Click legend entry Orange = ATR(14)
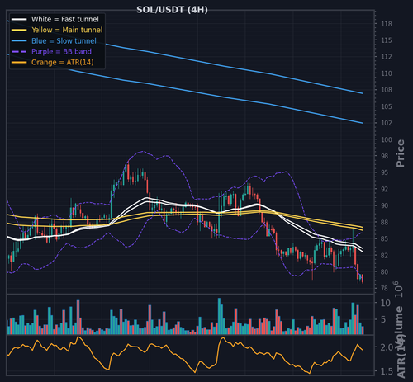The height and width of the screenshot is (382, 413). [x=63, y=63]
